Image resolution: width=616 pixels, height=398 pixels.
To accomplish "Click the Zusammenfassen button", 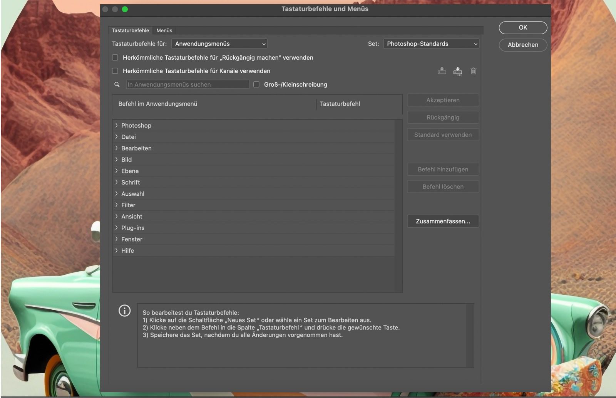I will [443, 221].
